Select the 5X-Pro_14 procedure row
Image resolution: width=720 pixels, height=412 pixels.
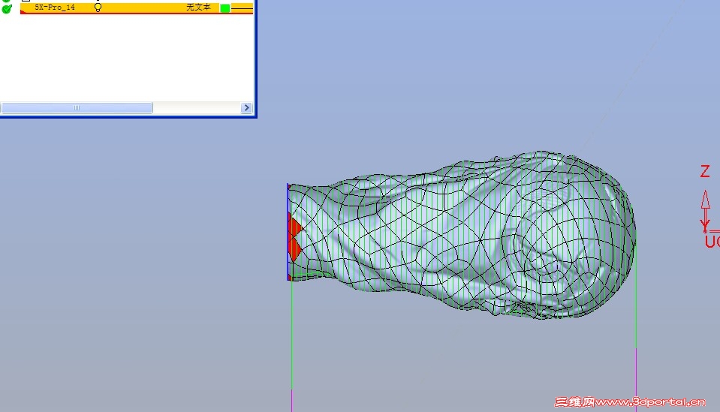click(x=137, y=8)
